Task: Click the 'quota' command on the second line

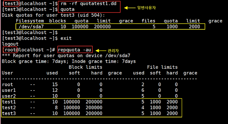Action: (x=67, y=9)
